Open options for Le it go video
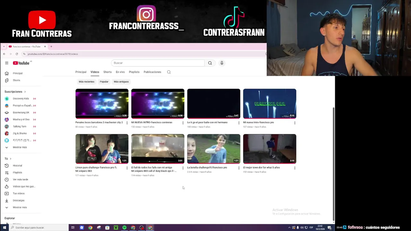 tap(239, 123)
